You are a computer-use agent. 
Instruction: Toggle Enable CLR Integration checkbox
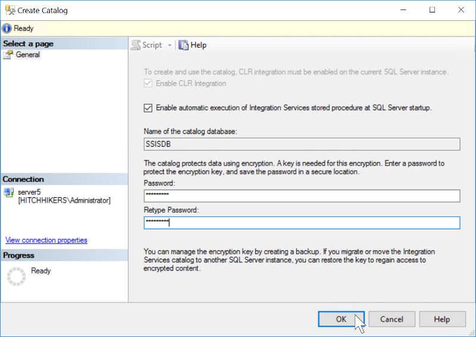pyautogui.click(x=148, y=83)
